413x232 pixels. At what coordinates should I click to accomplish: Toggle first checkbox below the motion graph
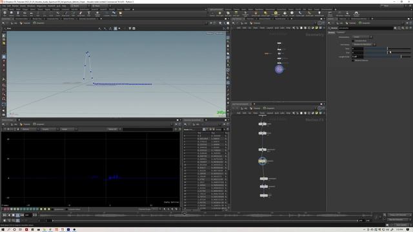click(x=52, y=209)
